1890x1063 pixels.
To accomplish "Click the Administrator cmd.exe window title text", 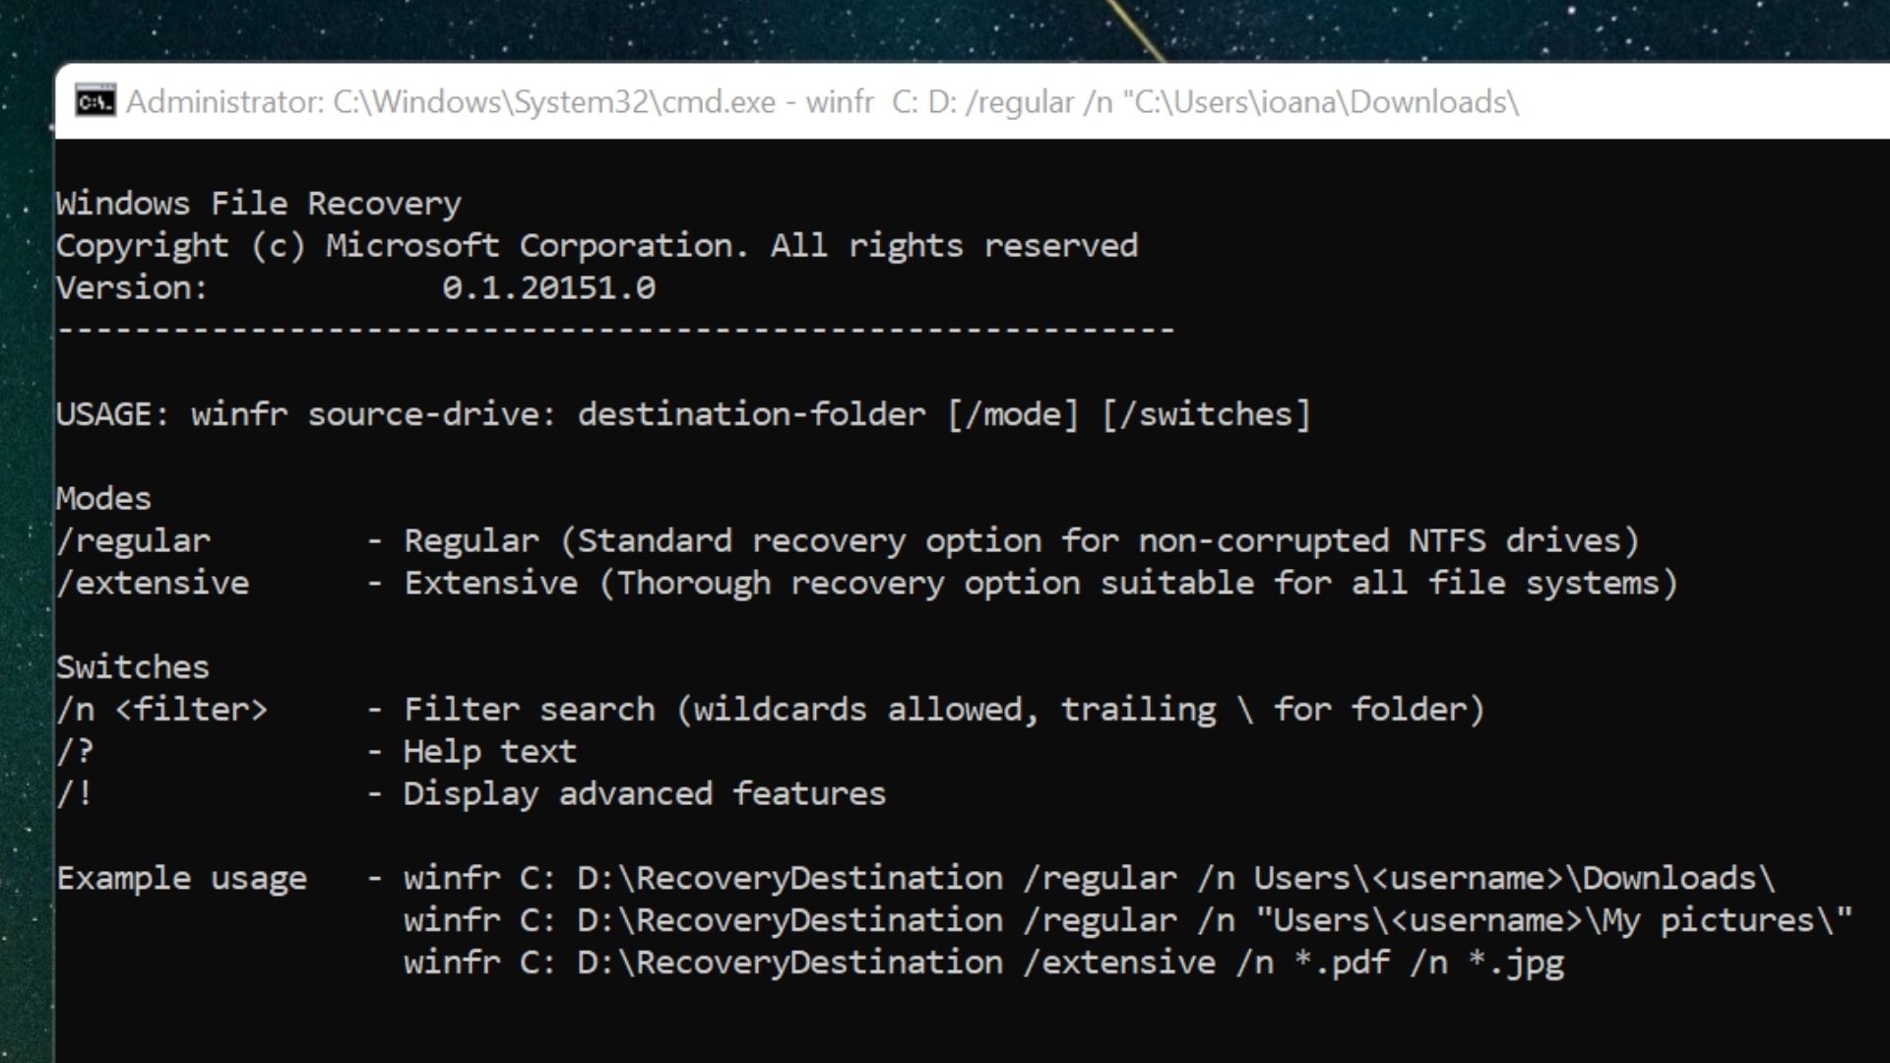I will pos(822,102).
